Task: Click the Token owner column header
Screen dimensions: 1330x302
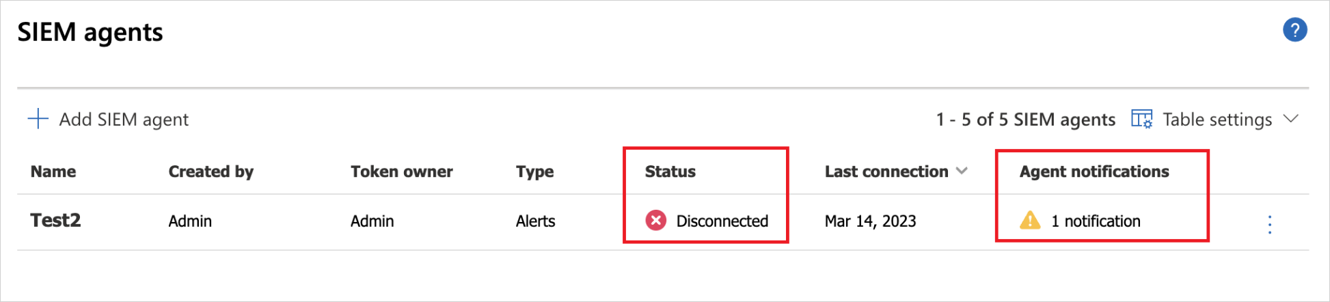Action: [x=401, y=171]
